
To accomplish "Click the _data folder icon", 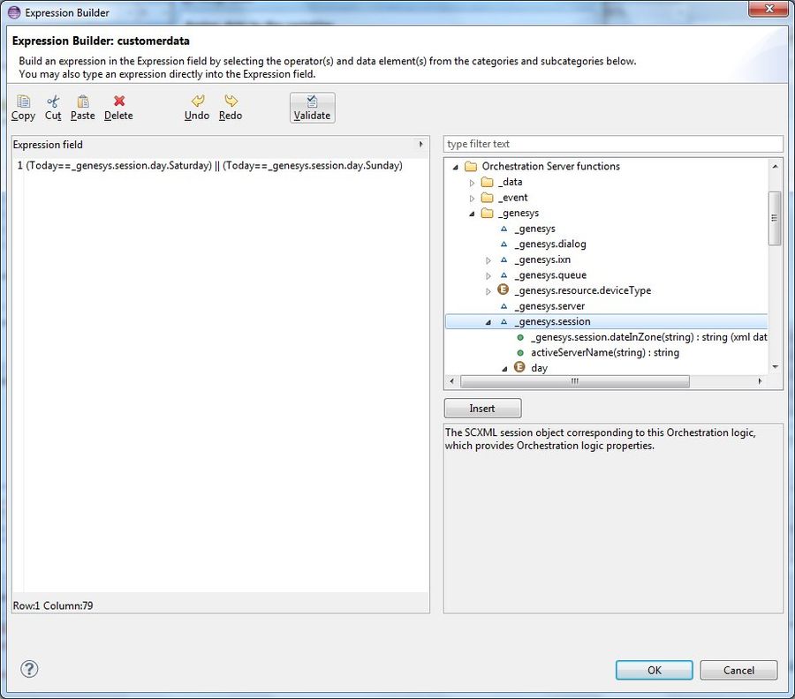I will (488, 182).
